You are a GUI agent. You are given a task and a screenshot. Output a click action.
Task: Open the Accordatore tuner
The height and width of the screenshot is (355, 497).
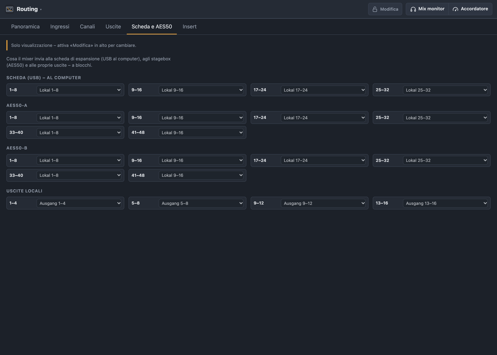tap(470, 9)
